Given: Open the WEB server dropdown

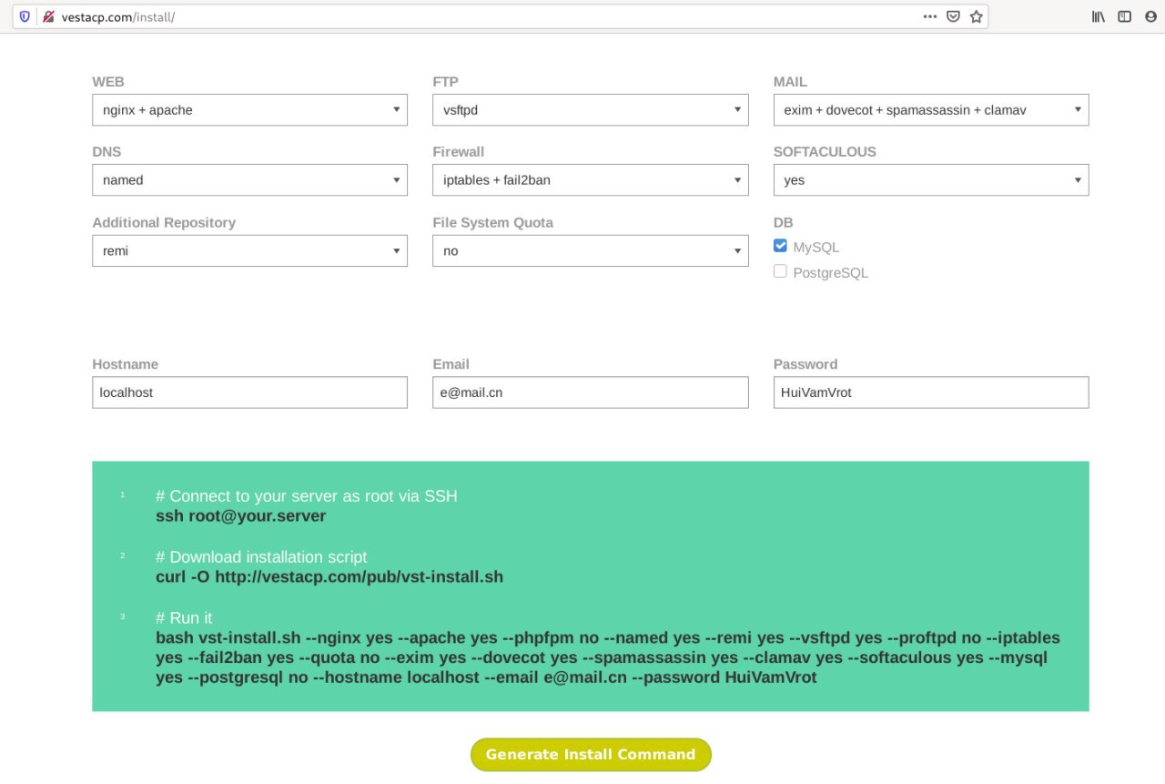Looking at the screenshot, I should (x=249, y=109).
